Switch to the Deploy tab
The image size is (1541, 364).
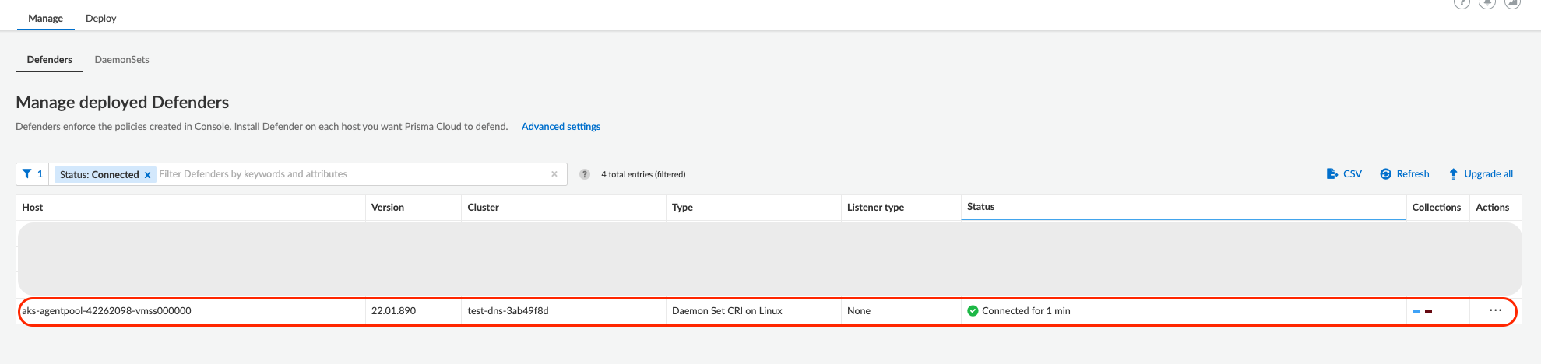(101, 19)
